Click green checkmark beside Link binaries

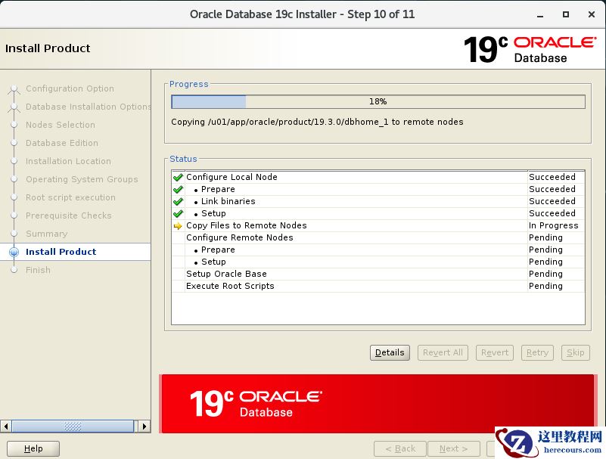coord(178,202)
